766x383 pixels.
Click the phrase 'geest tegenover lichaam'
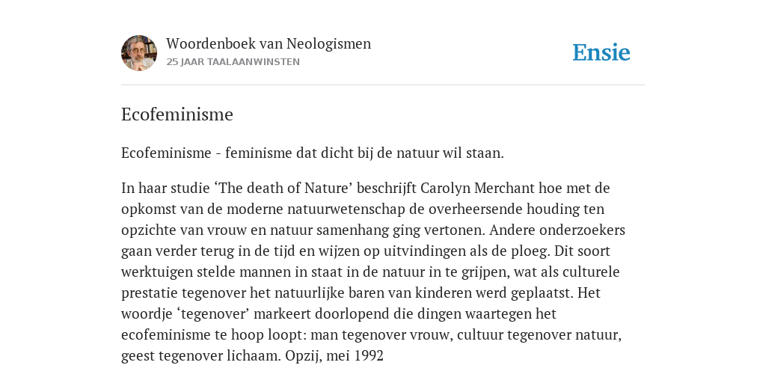[200, 356]
